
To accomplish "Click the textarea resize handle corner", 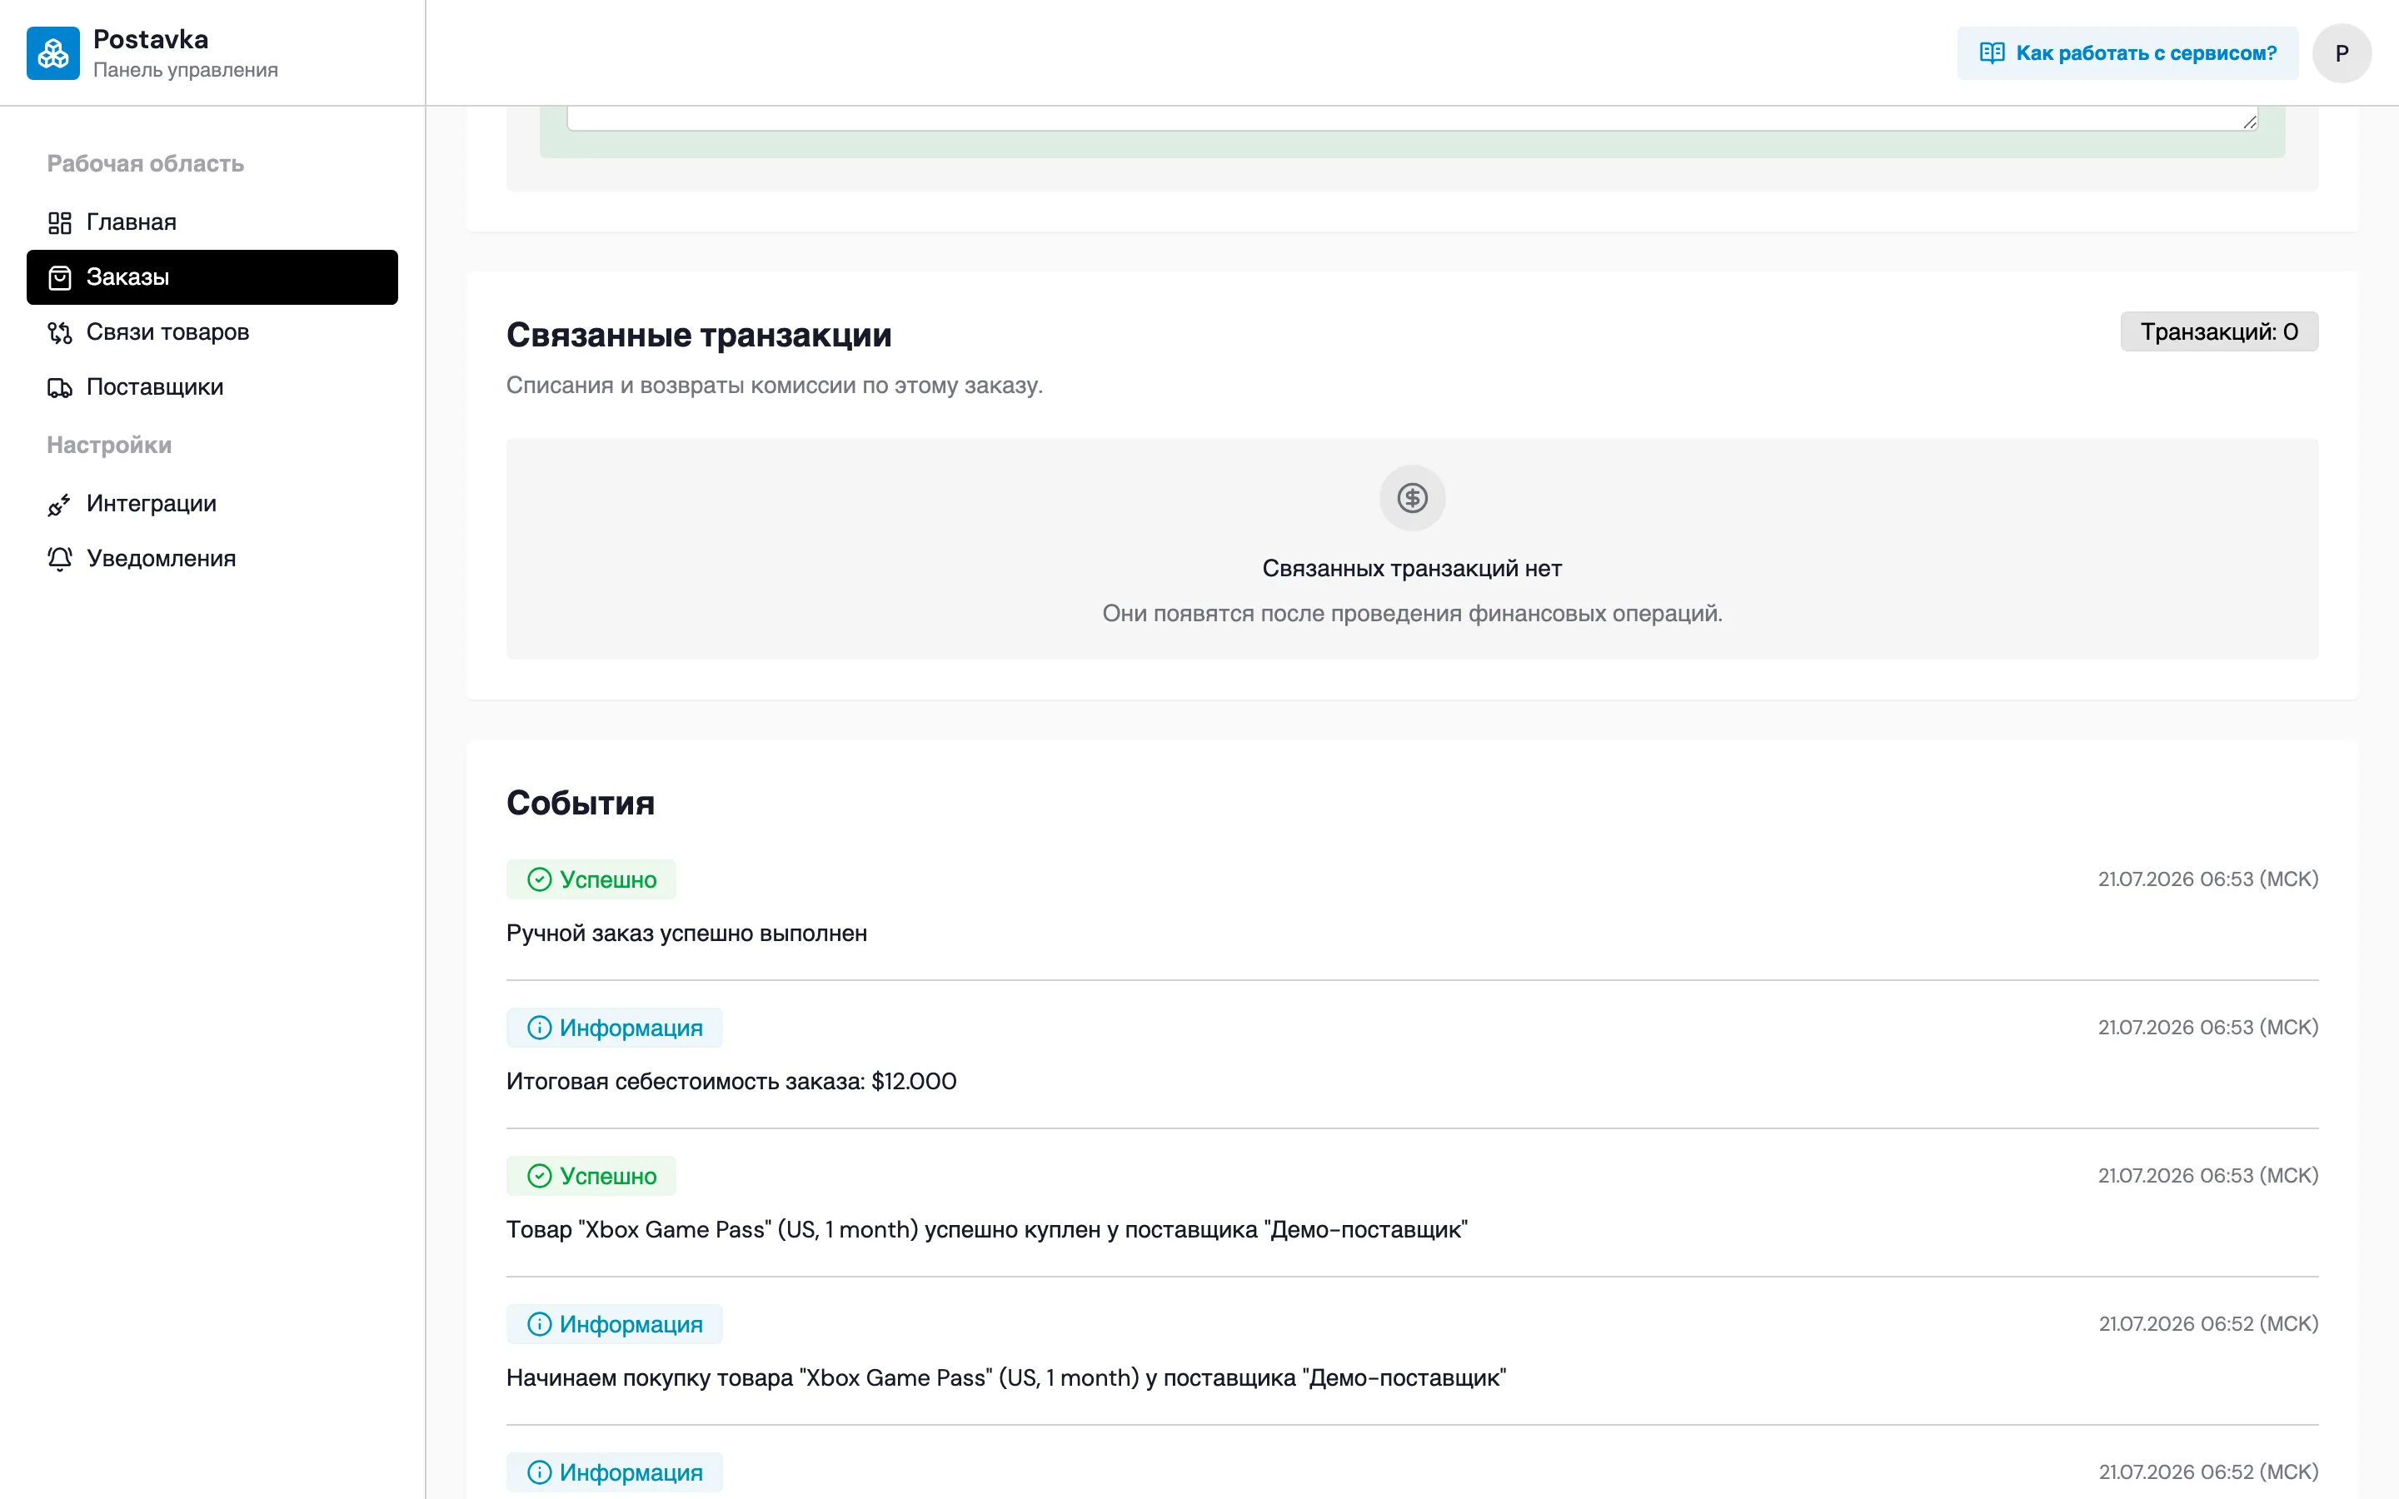I will 2249,122.
